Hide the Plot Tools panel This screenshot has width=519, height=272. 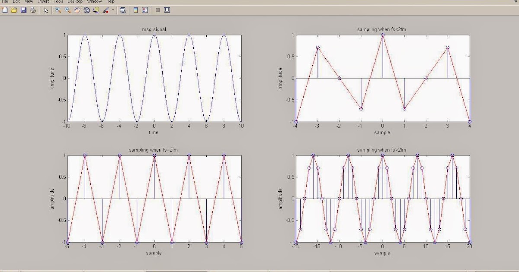coord(157,10)
